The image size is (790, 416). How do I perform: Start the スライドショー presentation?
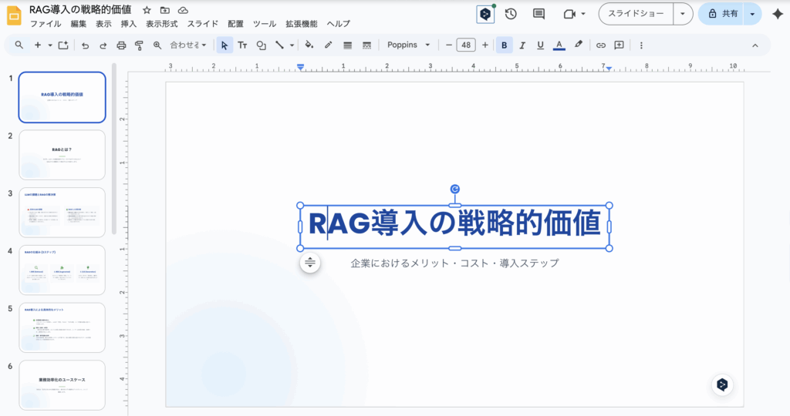click(636, 14)
